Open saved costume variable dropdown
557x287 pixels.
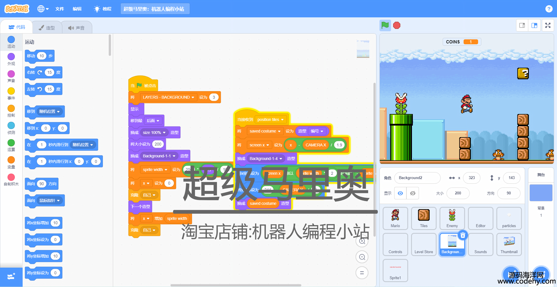[265, 131]
